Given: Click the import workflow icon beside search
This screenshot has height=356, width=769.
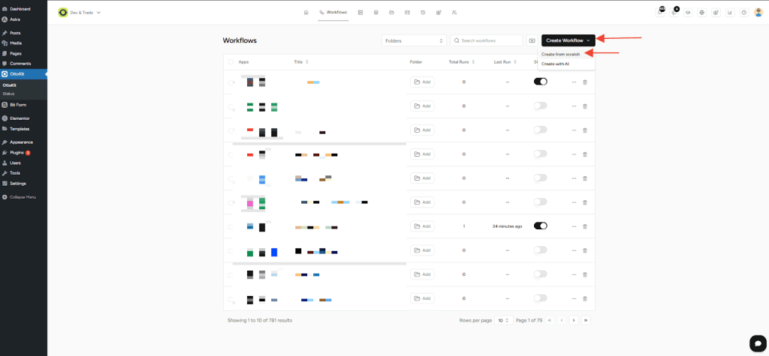Looking at the screenshot, I should [532, 40].
